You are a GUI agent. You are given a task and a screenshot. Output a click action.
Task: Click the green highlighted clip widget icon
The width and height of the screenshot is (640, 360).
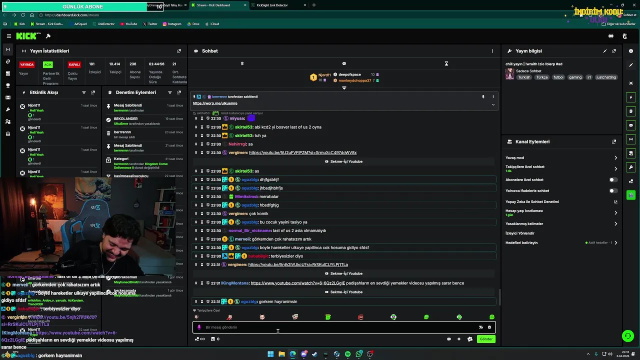pyautogui.click(x=631, y=195)
